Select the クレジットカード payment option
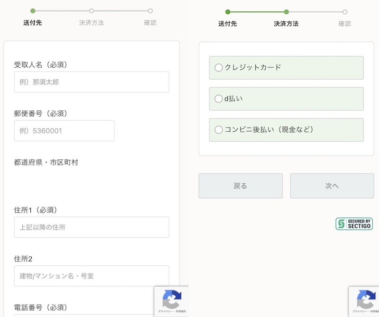379x317 pixels. click(x=218, y=68)
